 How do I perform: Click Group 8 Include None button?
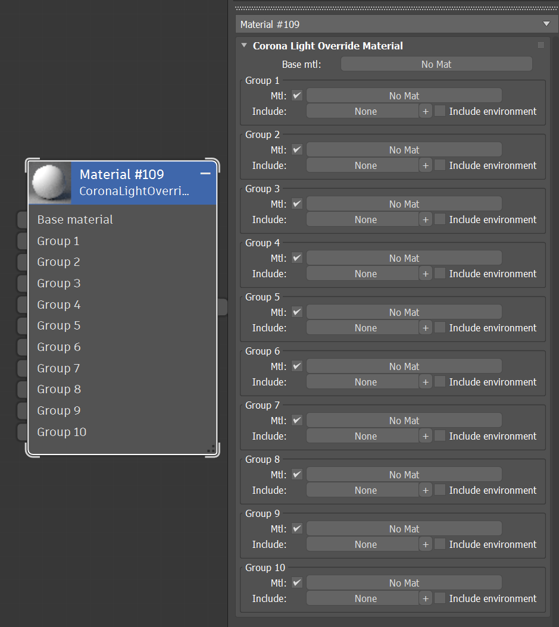[x=363, y=490]
